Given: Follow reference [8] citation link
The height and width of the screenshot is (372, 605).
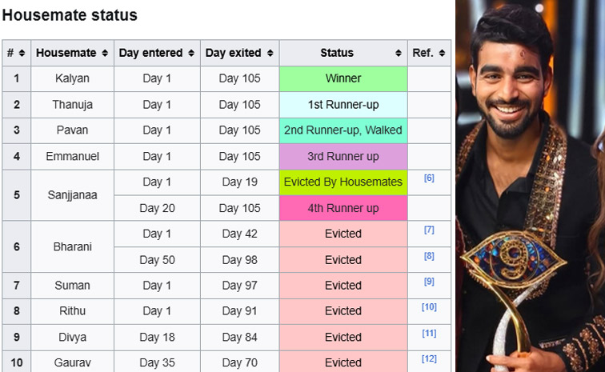Looking at the screenshot, I should pyautogui.click(x=429, y=255).
